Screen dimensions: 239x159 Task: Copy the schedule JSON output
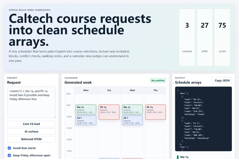222,81
